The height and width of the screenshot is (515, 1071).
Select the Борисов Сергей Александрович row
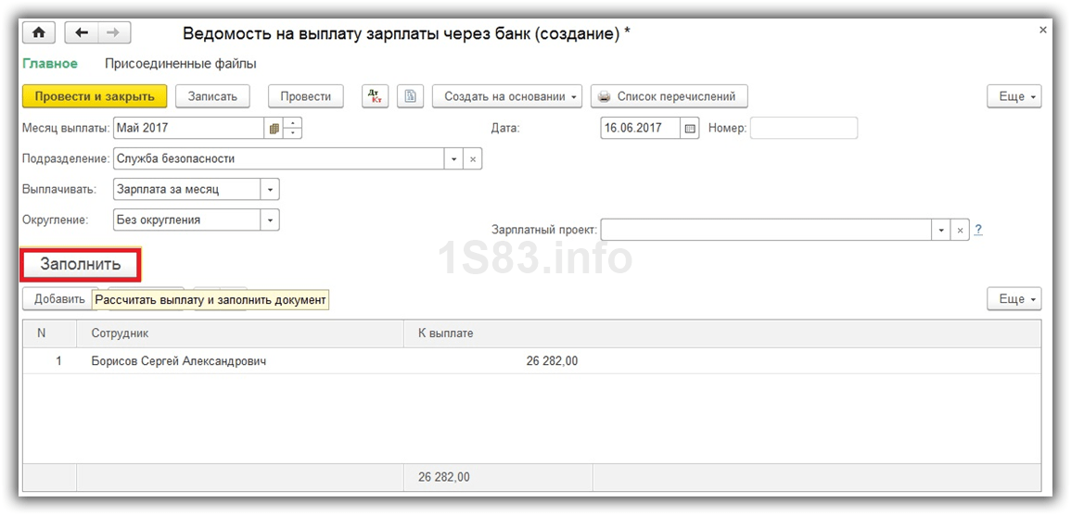coord(532,361)
